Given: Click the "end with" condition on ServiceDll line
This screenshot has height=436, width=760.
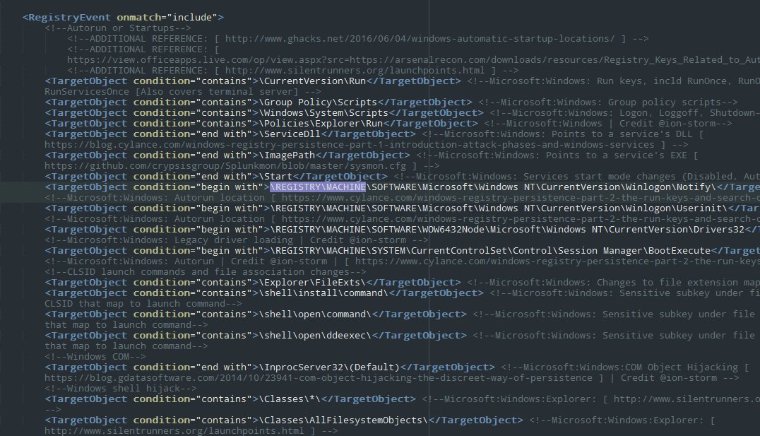Looking at the screenshot, I should (194, 134).
